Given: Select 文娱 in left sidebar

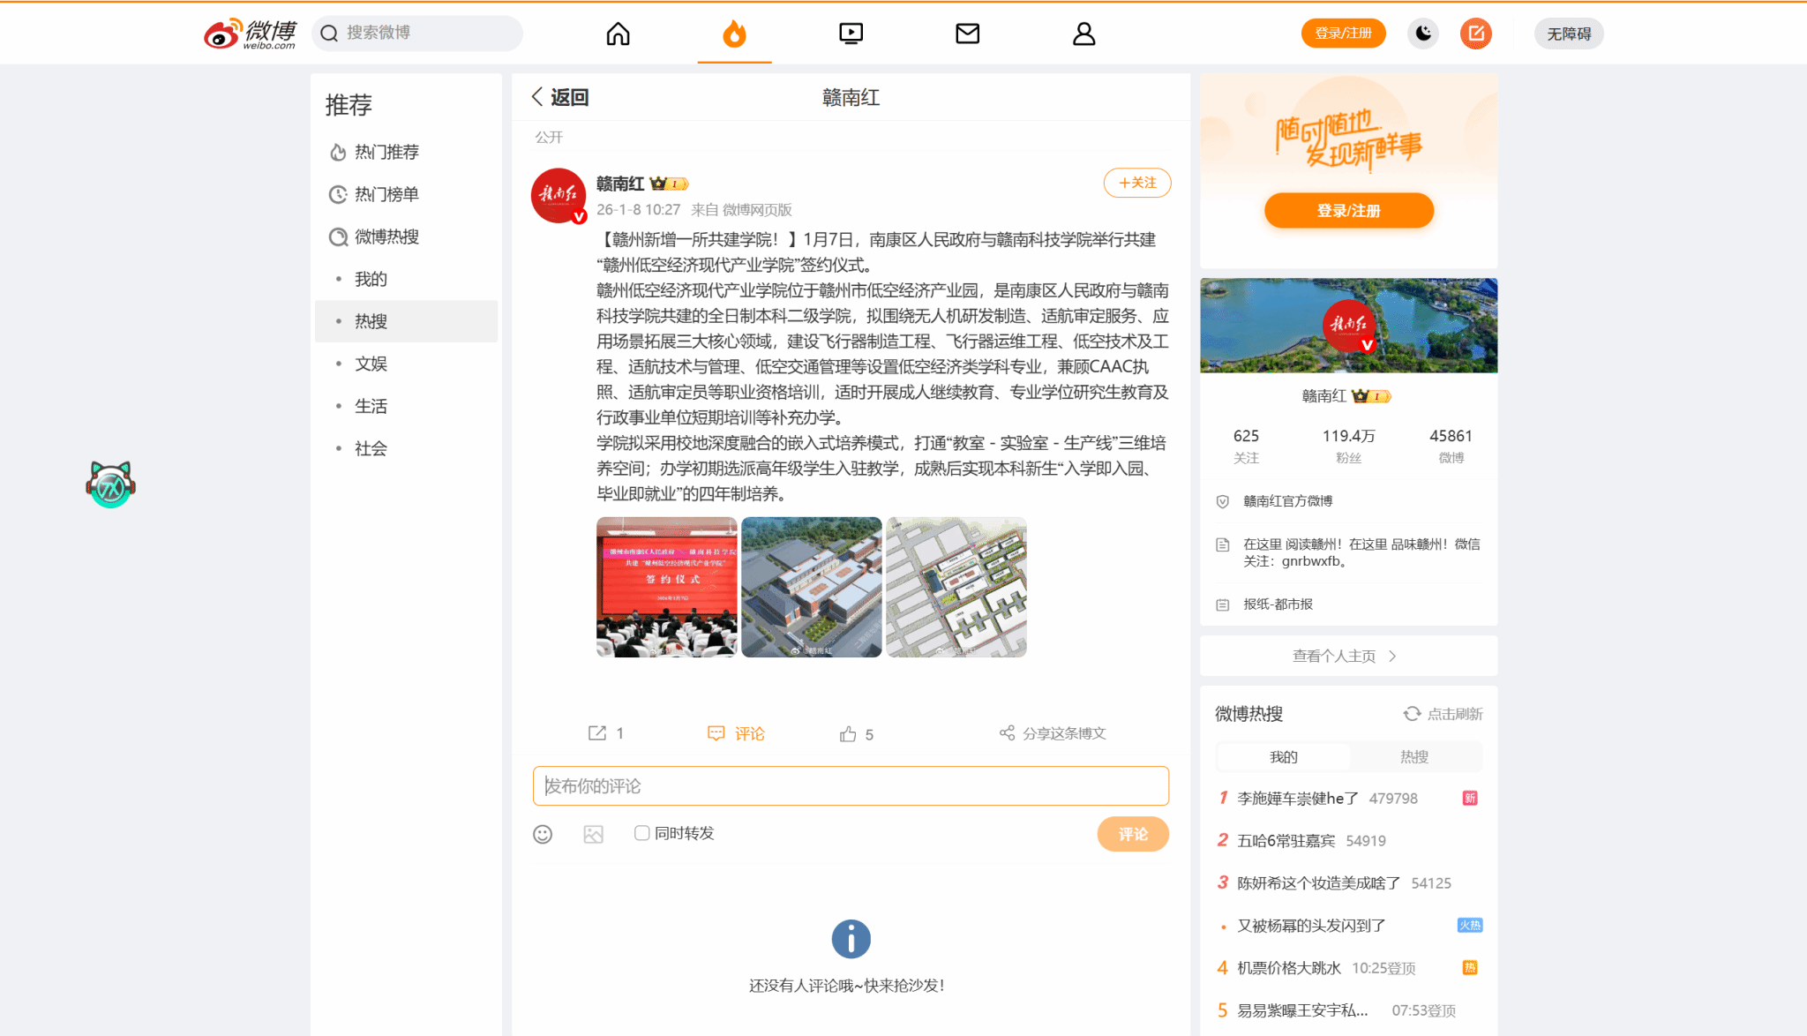Looking at the screenshot, I should pos(371,364).
